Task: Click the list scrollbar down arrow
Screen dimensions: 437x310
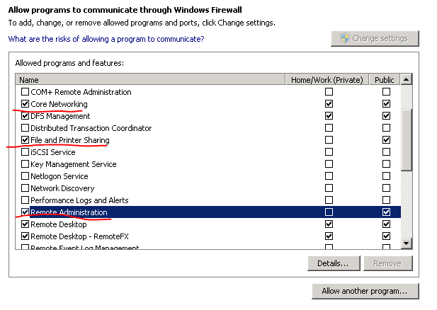Action: point(407,243)
